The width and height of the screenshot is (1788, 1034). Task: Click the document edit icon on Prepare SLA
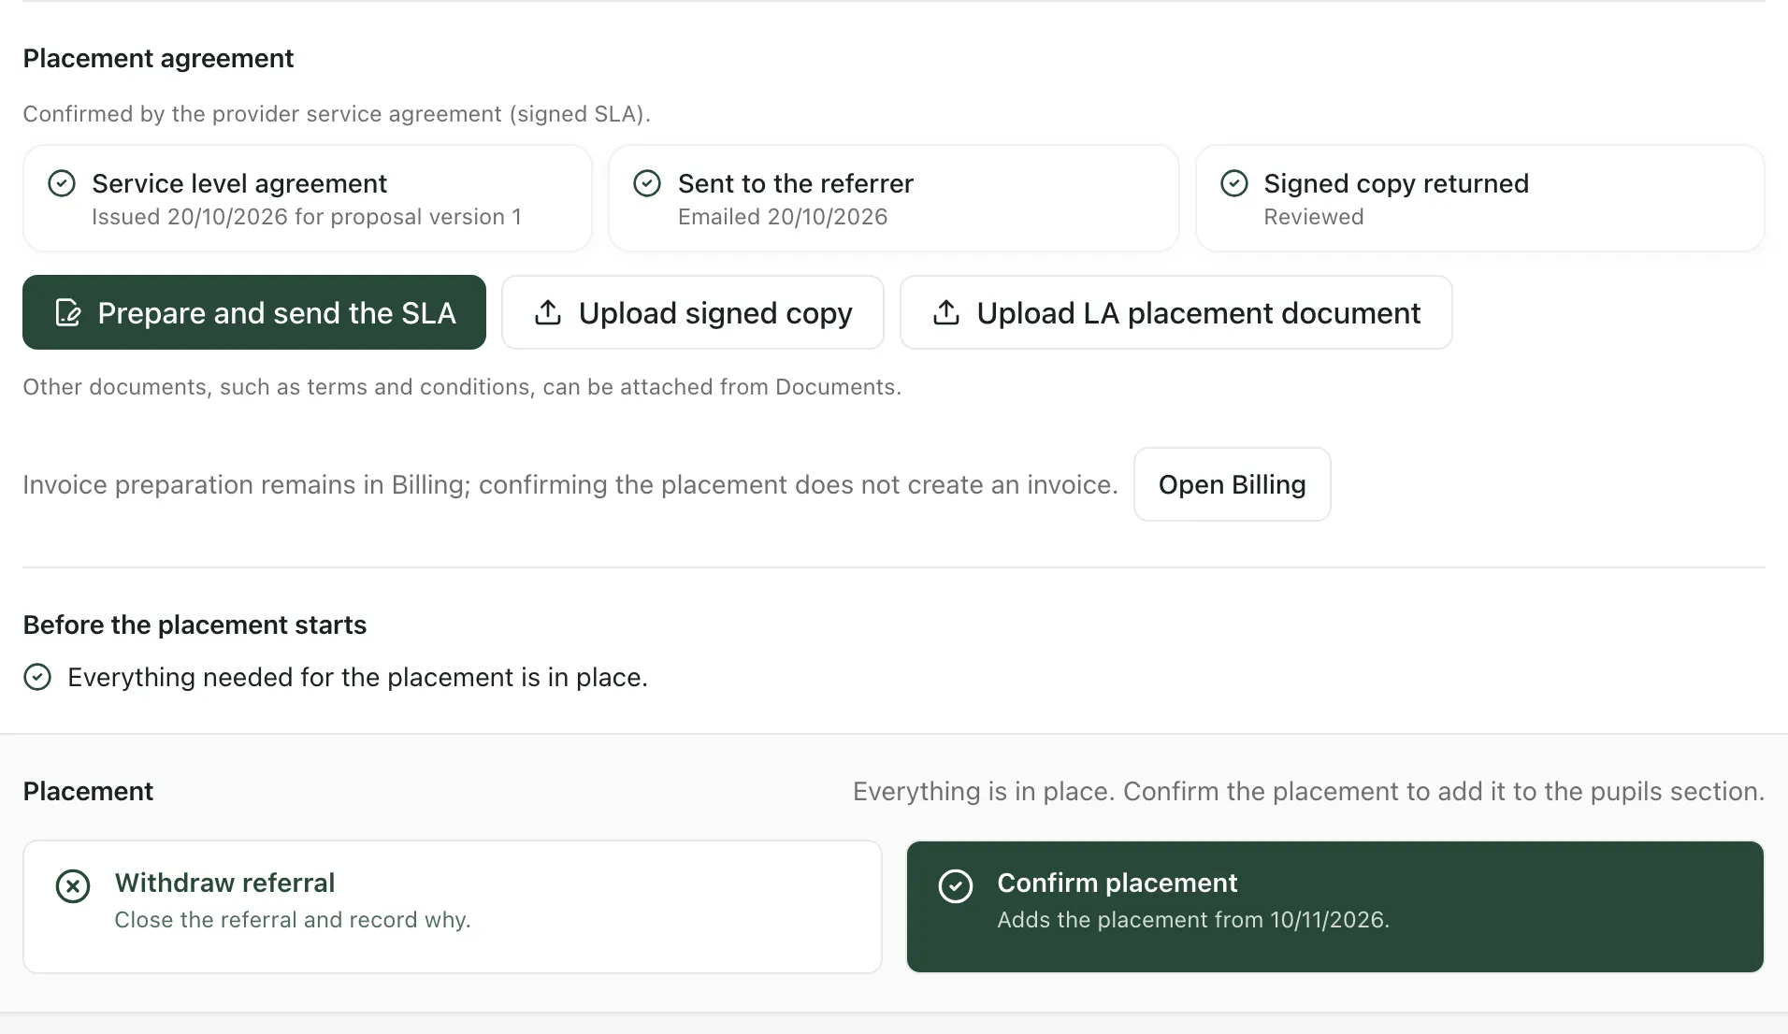pyautogui.click(x=68, y=312)
